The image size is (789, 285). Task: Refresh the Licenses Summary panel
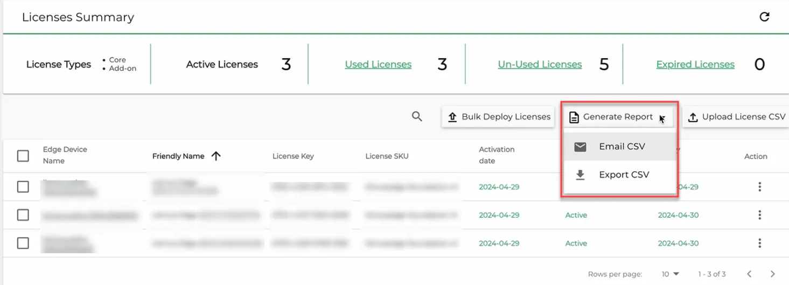point(764,17)
